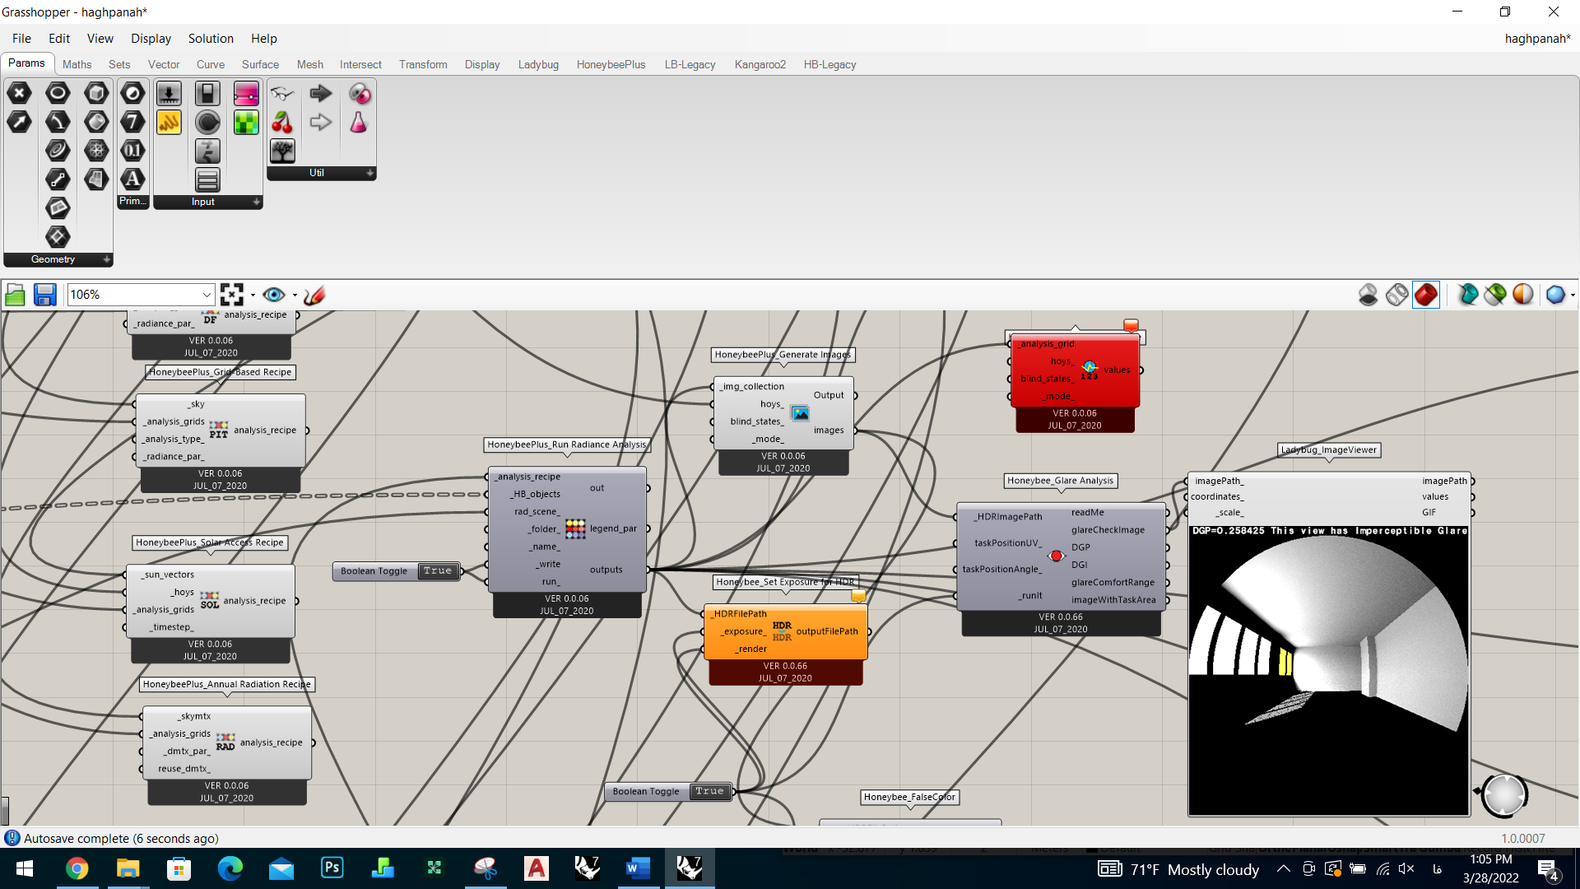Enable shaded red preview mode
This screenshot has width=1580, height=889.
1426,295
